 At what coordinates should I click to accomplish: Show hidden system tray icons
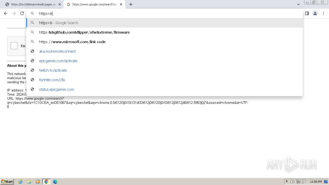point(287,182)
